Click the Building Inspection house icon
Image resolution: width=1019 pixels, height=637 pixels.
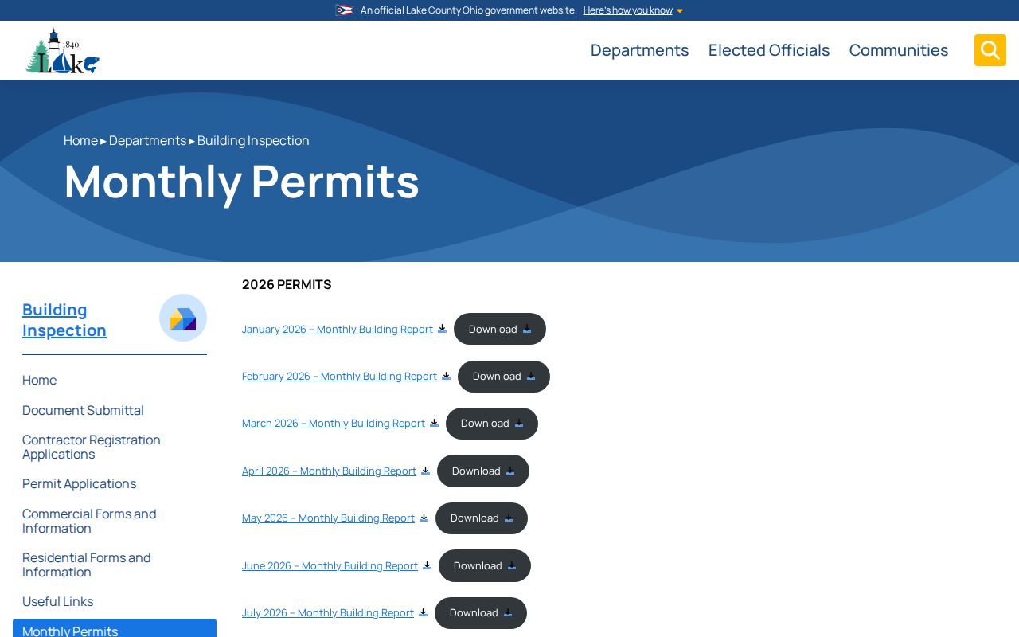coord(183,318)
